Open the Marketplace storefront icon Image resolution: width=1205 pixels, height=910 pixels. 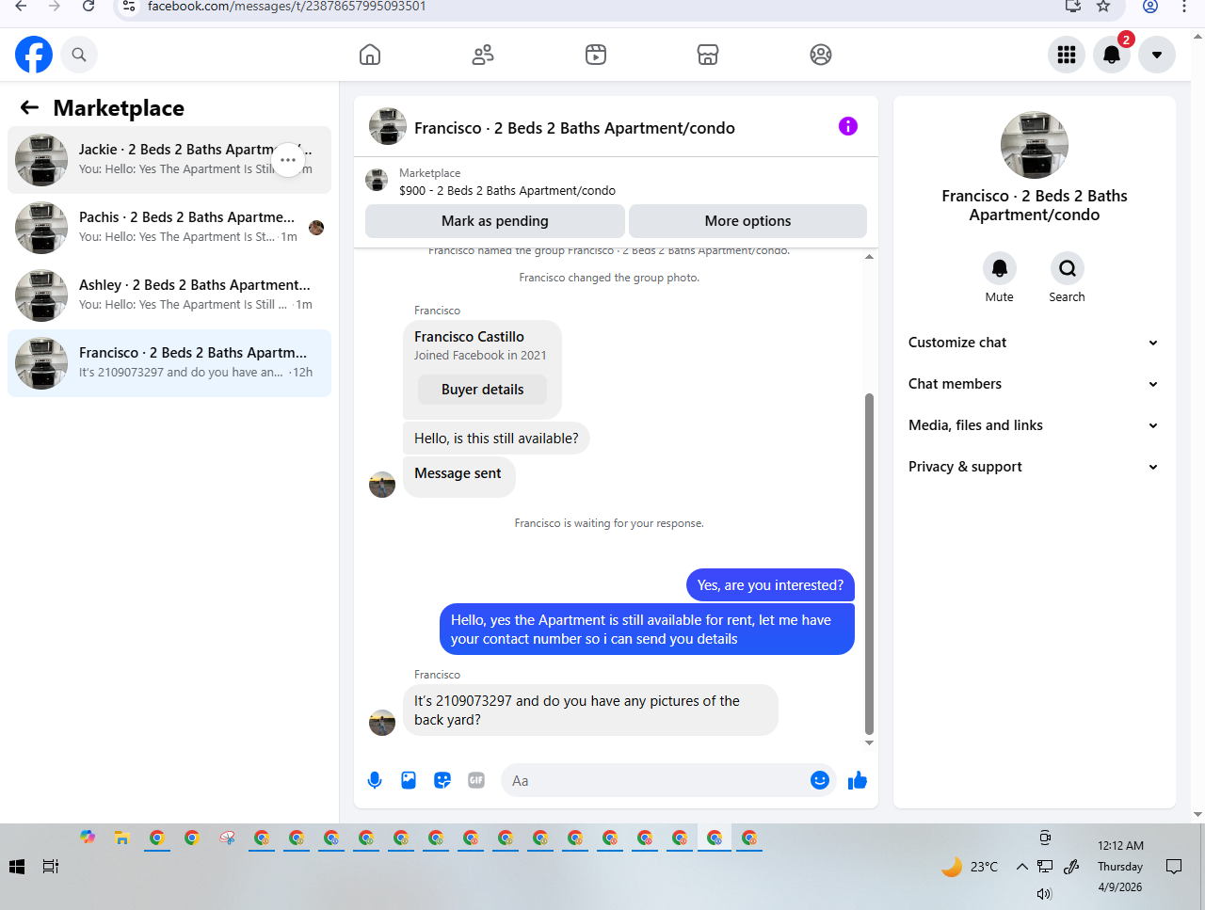pyautogui.click(x=708, y=55)
